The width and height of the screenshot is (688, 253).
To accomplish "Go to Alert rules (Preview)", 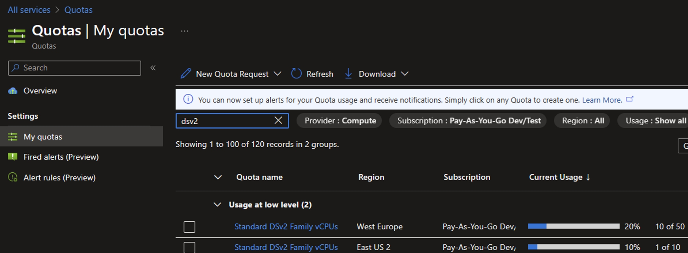I will coord(59,178).
